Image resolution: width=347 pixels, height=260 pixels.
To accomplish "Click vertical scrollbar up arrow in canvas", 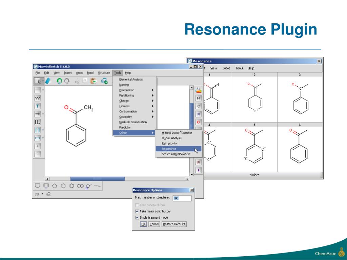I will (x=192, y=88).
